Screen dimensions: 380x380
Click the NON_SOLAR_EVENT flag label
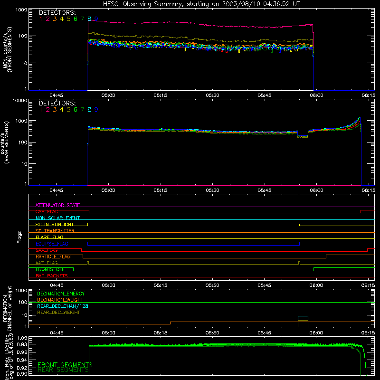coord(57,218)
